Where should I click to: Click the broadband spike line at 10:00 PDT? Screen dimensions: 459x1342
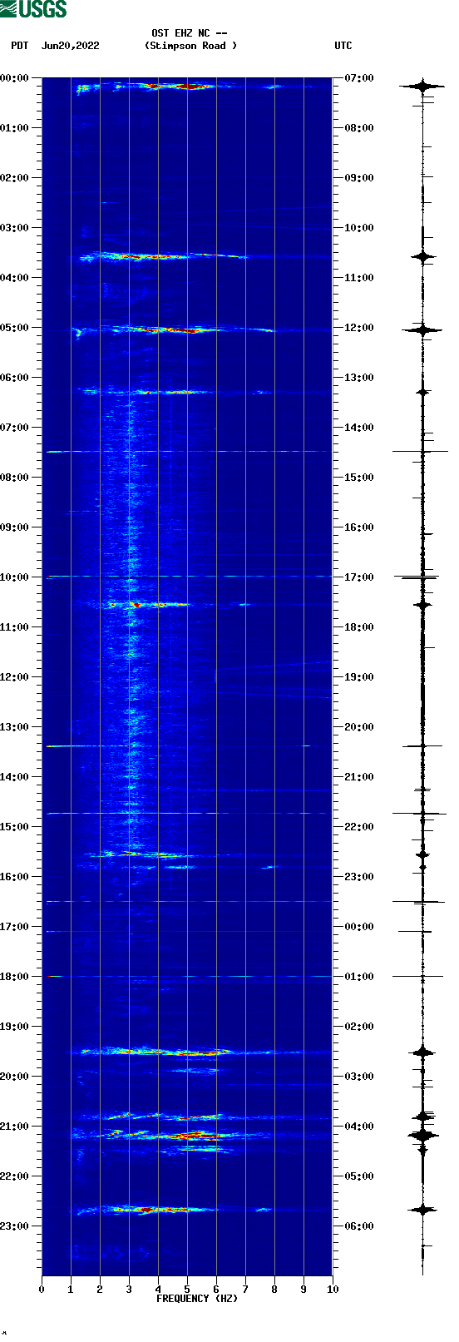click(x=187, y=576)
